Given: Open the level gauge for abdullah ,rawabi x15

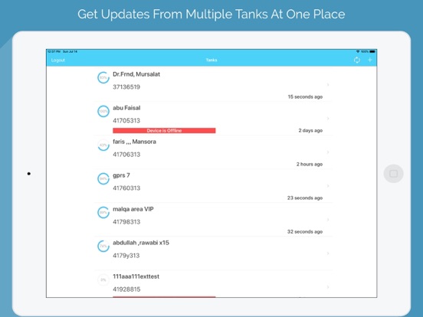Looking at the screenshot, I should [103, 246].
